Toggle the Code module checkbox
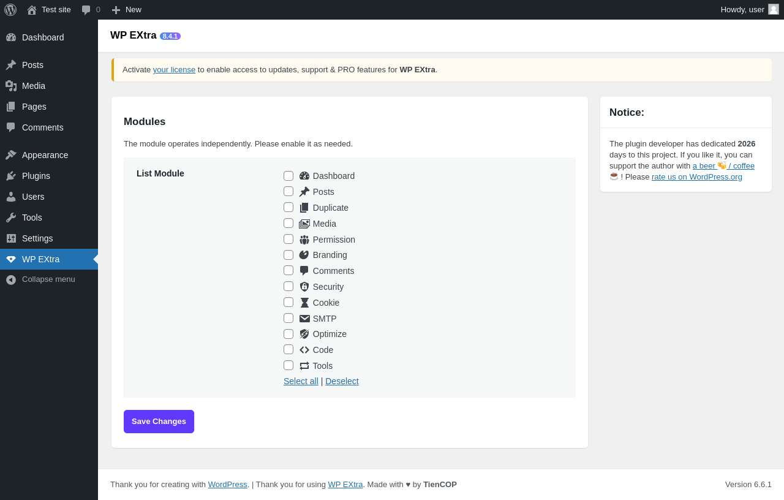Image resolution: width=784 pixels, height=500 pixels. pyautogui.click(x=288, y=349)
